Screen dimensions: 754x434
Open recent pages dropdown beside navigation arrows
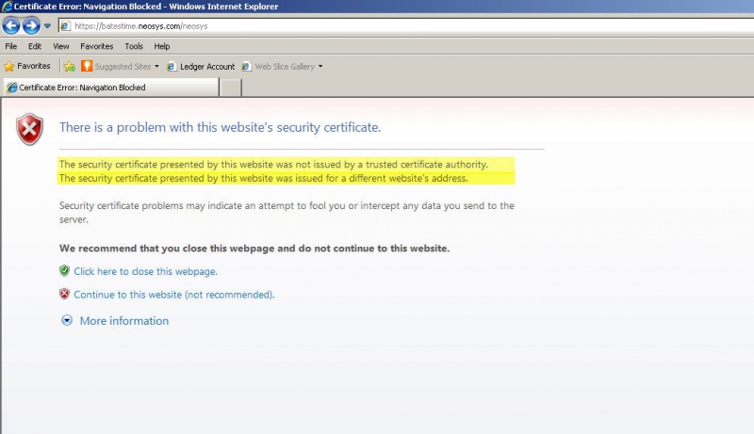pyautogui.click(x=47, y=26)
